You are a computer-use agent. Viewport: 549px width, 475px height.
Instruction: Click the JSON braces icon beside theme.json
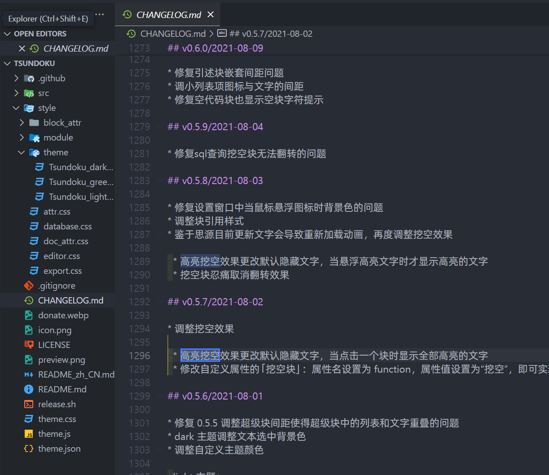click(29, 449)
